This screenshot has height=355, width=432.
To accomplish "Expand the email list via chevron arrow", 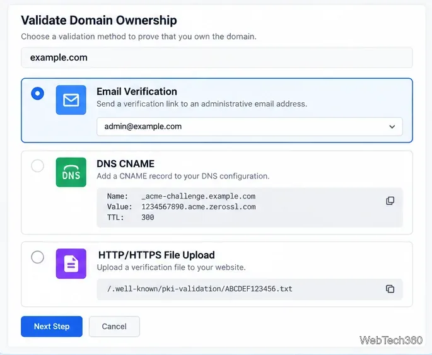I will pos(392,127).
